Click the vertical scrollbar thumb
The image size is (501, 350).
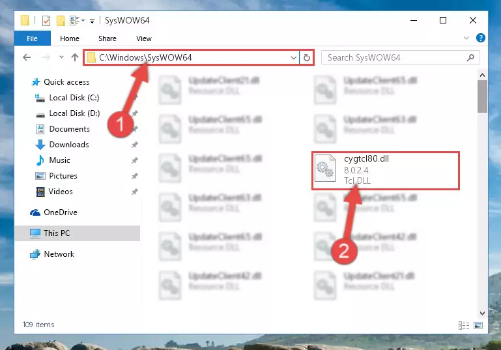tap(483, 96)
